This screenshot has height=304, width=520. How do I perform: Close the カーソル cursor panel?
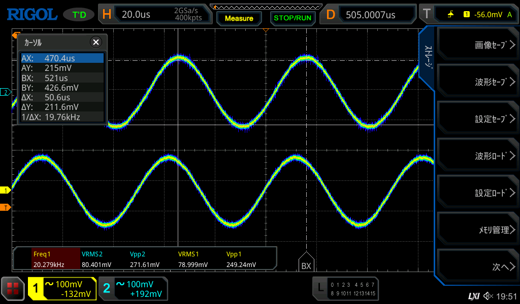pos(95,42)
